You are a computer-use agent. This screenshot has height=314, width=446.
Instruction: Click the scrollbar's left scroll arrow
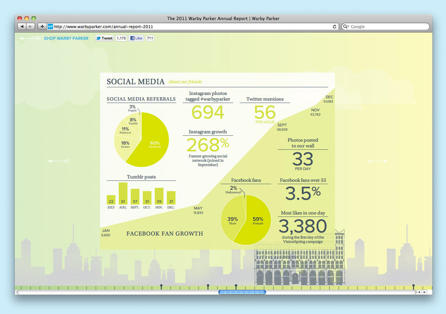pos(419,292)
